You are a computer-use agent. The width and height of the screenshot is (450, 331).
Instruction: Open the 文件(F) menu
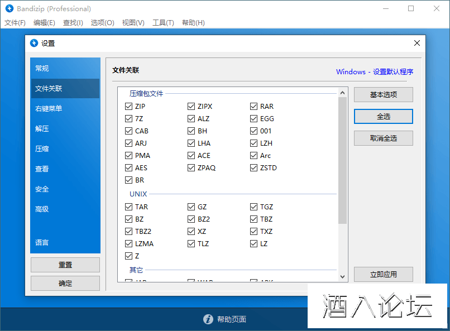point(15,23)
